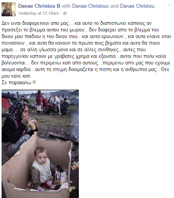The image size is (174, 198).
Task: Click the word 'μαμα' in the post
Action: coord(7,50)
